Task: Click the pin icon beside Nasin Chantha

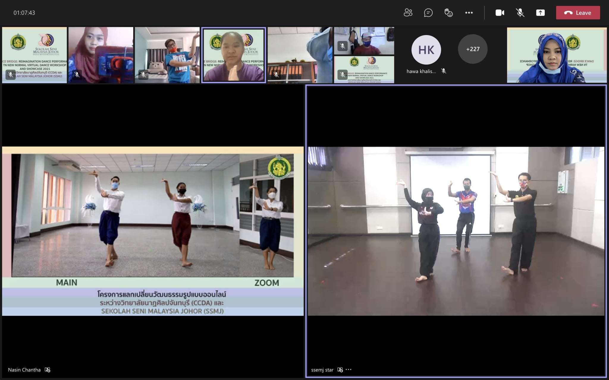Action: click(x=48, y=370)
